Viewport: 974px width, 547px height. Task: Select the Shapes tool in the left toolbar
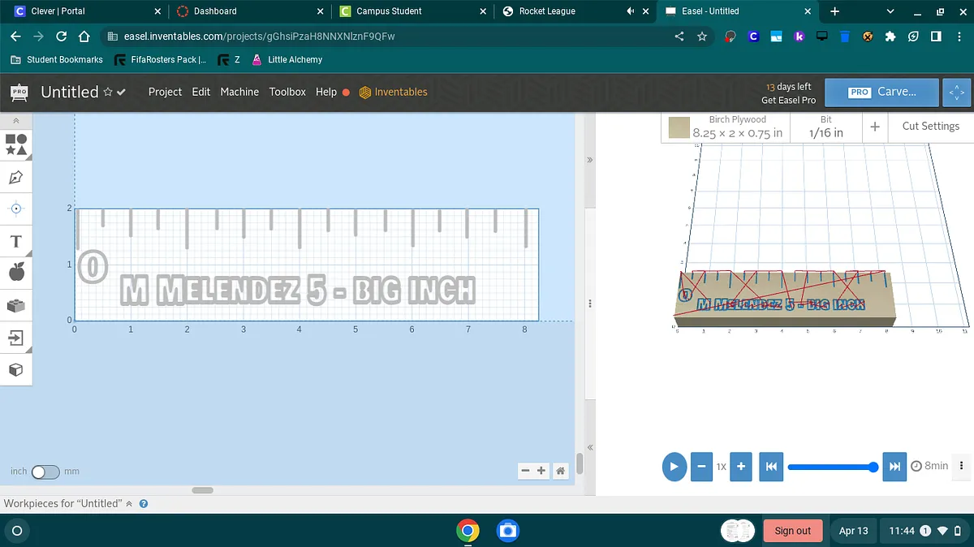pyautogui.click(x=16, y=144)
